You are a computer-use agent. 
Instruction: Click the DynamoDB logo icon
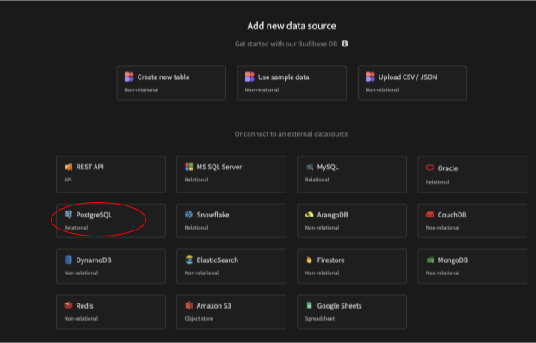click(x=68, y=260)
